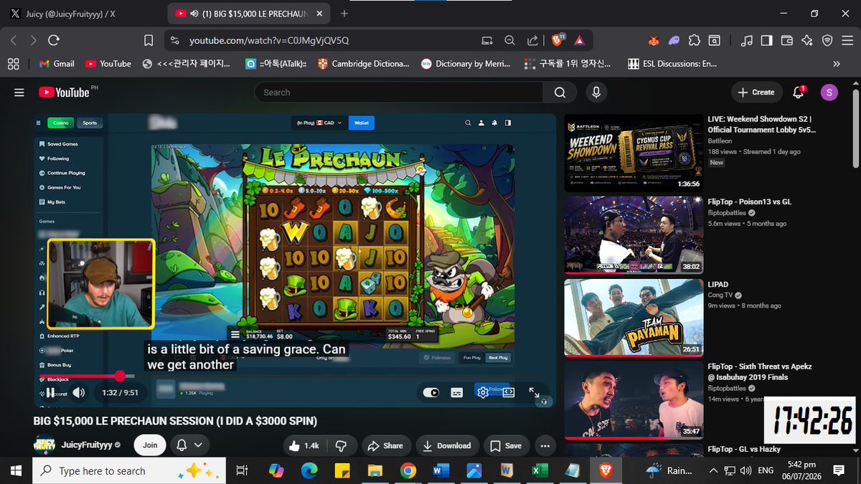Open the JuicyFruityyy channel name link
Image resolution: width=861 pixels, height=484 pixels.
(86, 445)
